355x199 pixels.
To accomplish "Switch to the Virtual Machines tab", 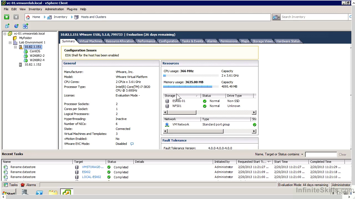I will coord(91,41).
